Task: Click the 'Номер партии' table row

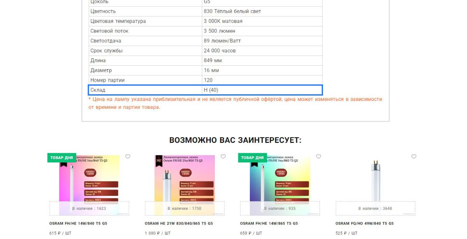Action: pyautogui.click(x=205, y=80)
